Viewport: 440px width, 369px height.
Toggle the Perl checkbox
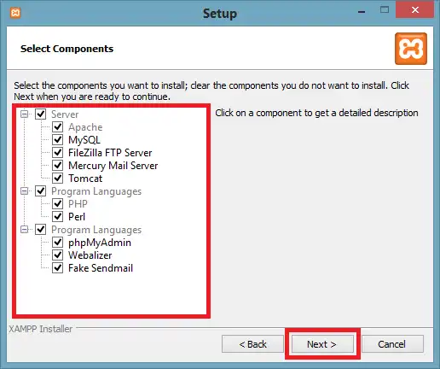click(58, 217)
